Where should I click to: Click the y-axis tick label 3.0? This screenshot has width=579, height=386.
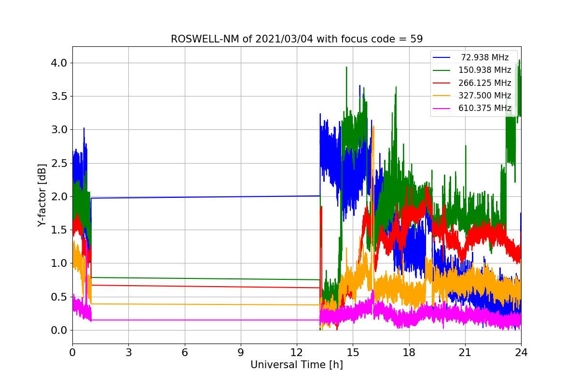[59, 130]
